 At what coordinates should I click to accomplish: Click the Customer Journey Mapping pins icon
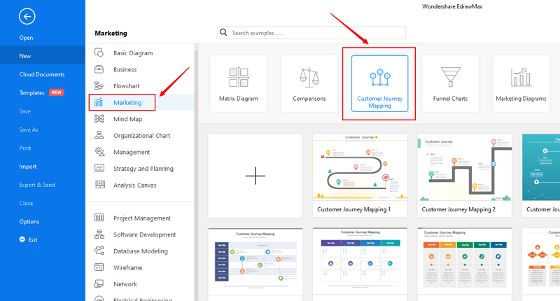380,78
